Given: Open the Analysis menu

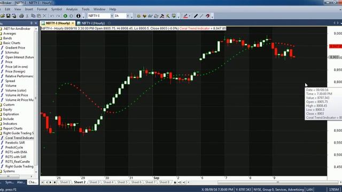Looking at the screenshot, I should tap(72, 9).
